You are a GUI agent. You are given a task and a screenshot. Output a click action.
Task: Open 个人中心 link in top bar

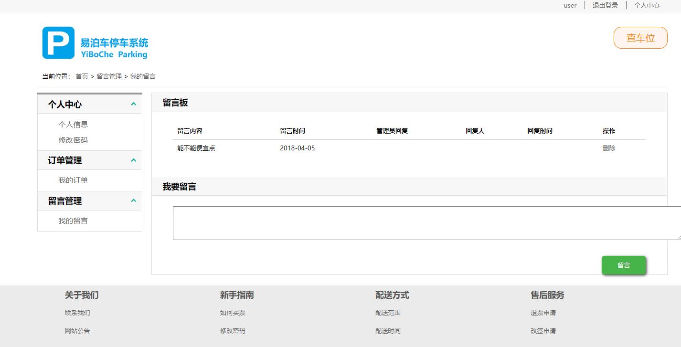[647, 5]
